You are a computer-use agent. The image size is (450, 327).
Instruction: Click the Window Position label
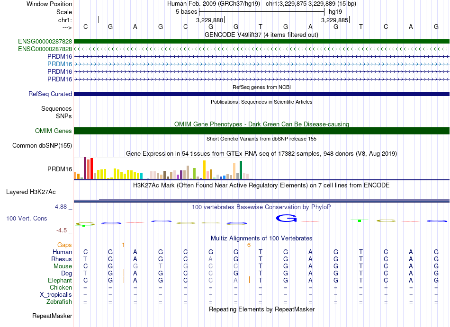click(x=49, y=4)
